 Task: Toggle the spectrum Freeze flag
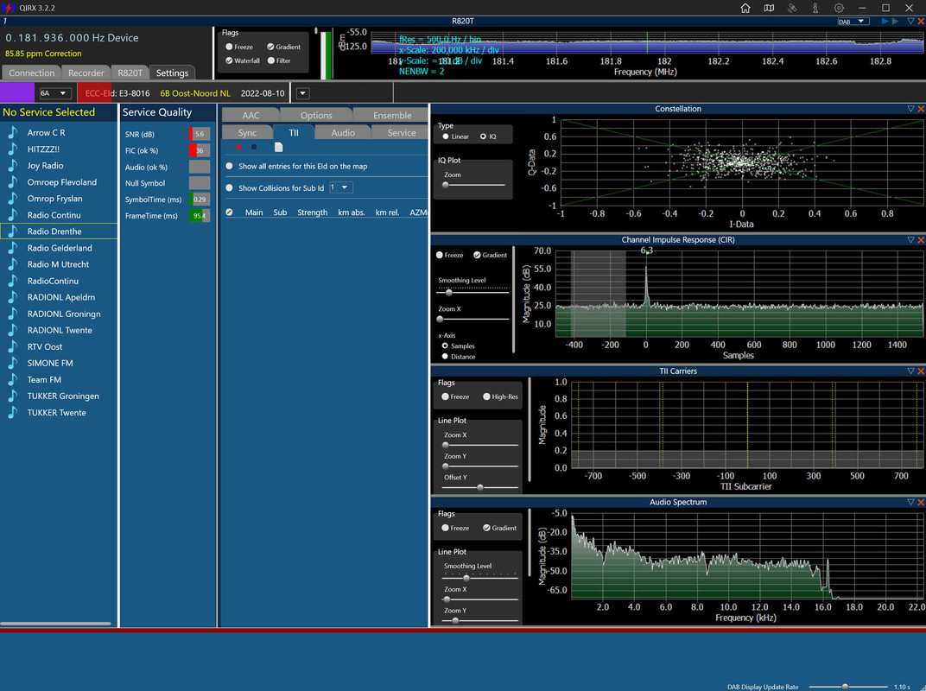coord(229,47)
